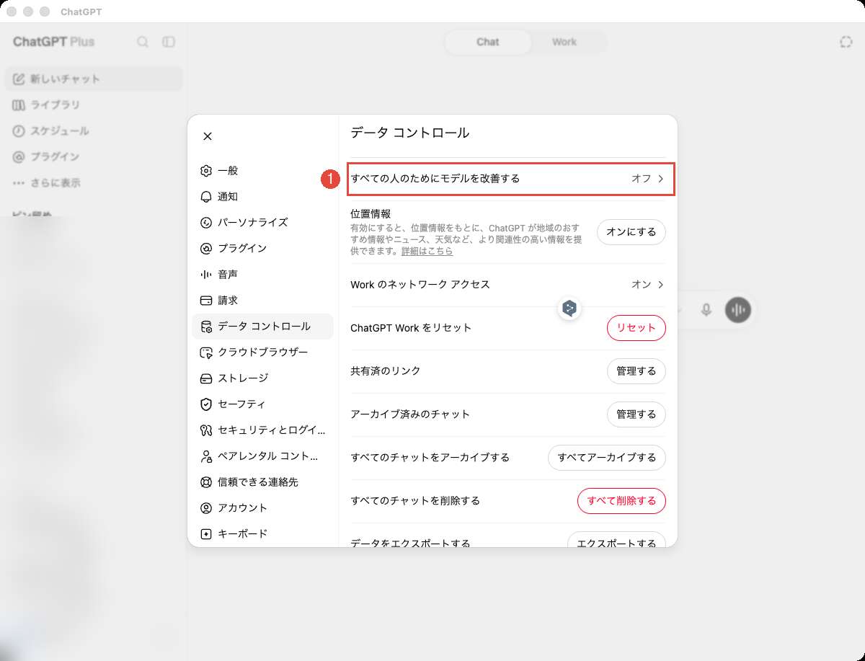Click the オフ value for model improvement
Screen dimensions: 865x661
pos(641,179)
